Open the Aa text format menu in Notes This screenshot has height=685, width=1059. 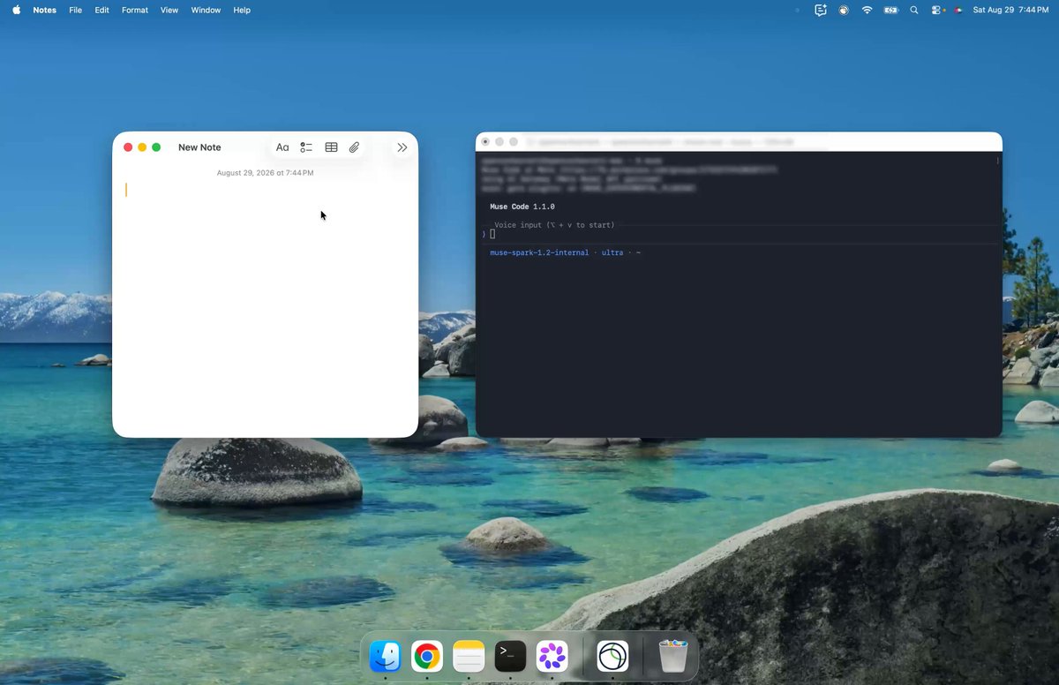(282, 147)
